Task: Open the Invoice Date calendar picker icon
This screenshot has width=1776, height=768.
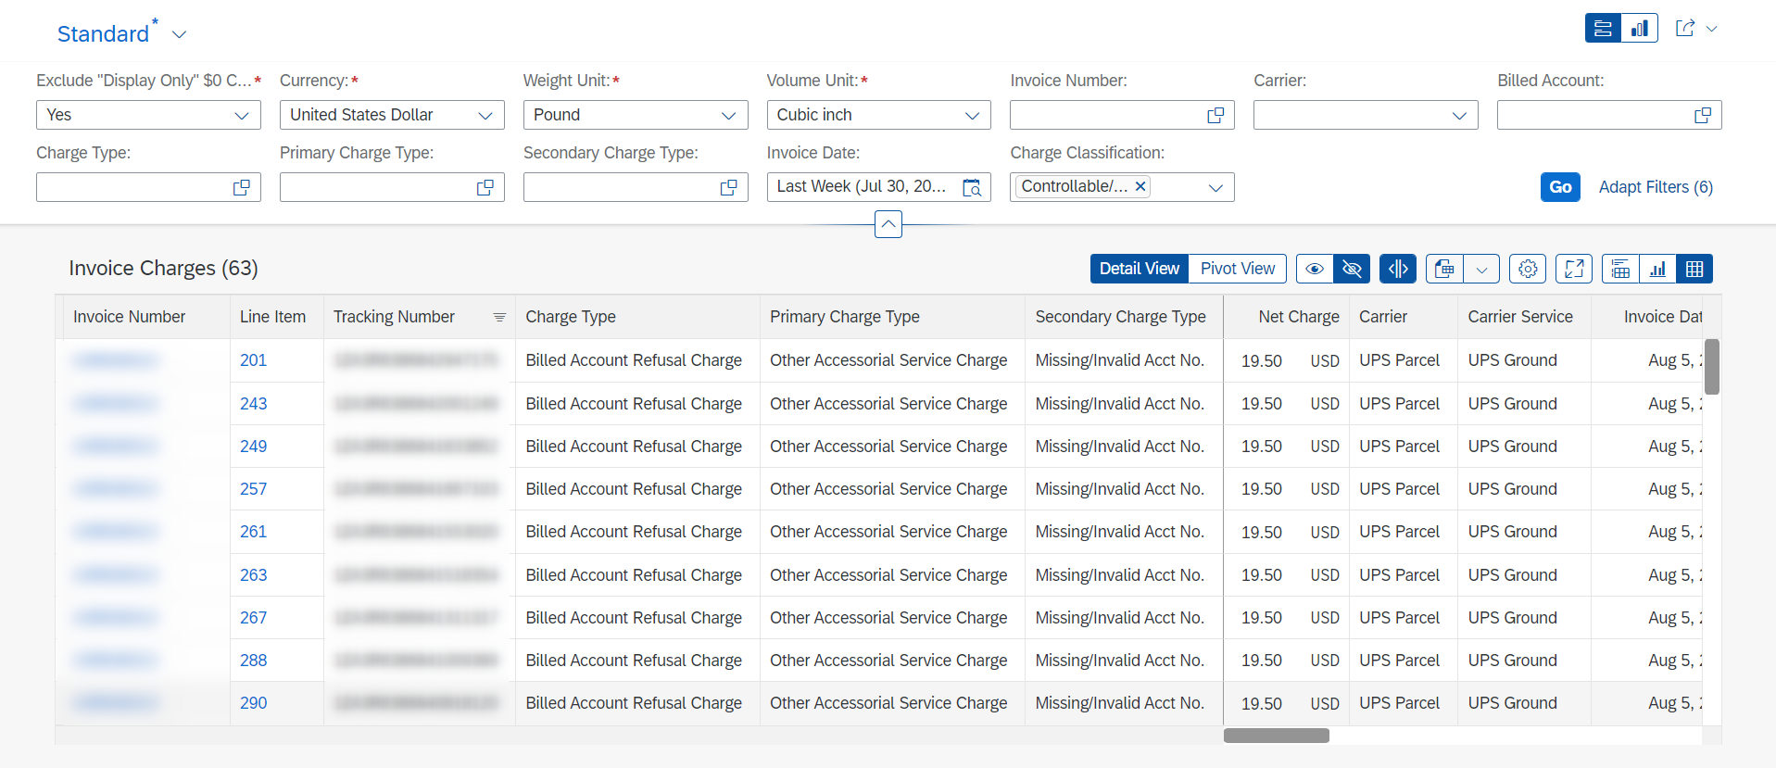Action: coord(972,187)
